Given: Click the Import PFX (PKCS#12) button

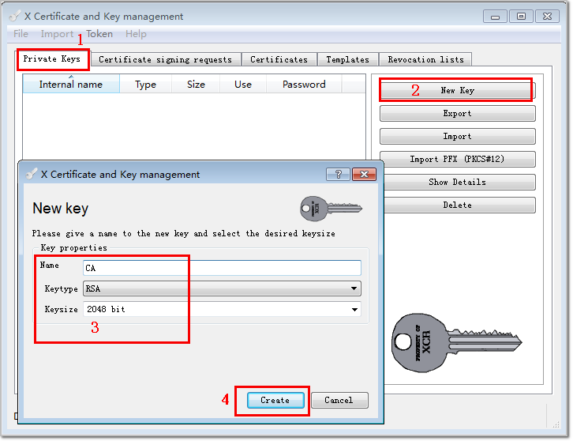Looking at the screenshot, I should click(457, 159).
